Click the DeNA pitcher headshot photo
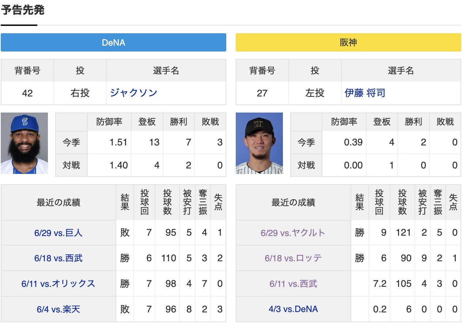Viewport: 462px width, 323px height. (x=24, y=143)
